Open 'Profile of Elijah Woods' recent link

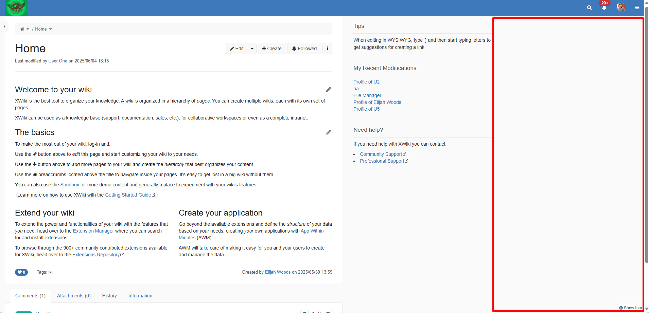coord(377,102)
